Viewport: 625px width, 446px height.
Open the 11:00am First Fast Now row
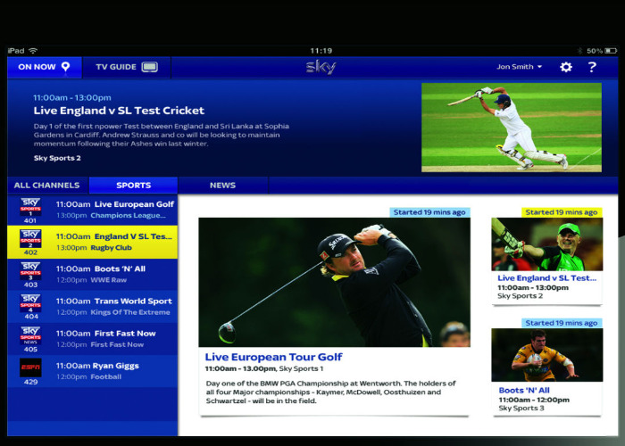point(93,339)
